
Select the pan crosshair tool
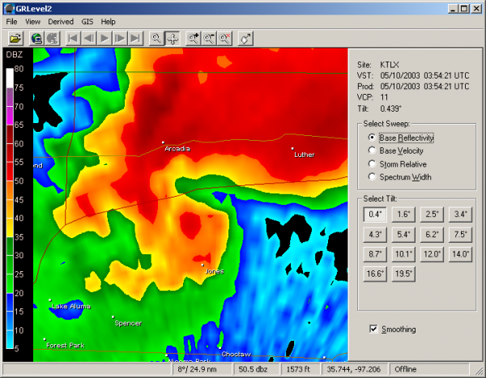coord(173,39)
